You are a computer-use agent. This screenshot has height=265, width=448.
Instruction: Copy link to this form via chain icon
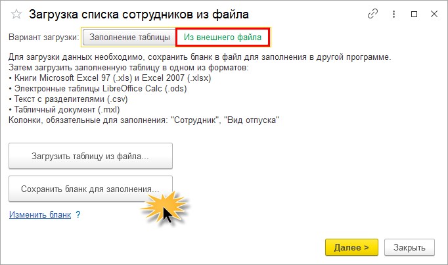point(372,14)
